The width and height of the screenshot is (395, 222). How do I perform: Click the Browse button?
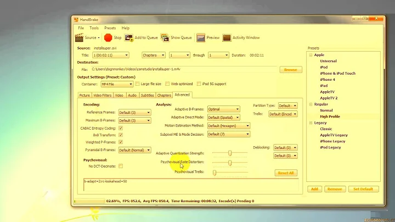(291, 70)
